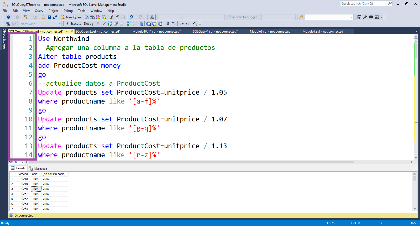The height and width of the screenshot is (226, 420).
Task: Expand the Navigate Backward history dropdown
Action: pyautogui.click(x=13, y=17)
